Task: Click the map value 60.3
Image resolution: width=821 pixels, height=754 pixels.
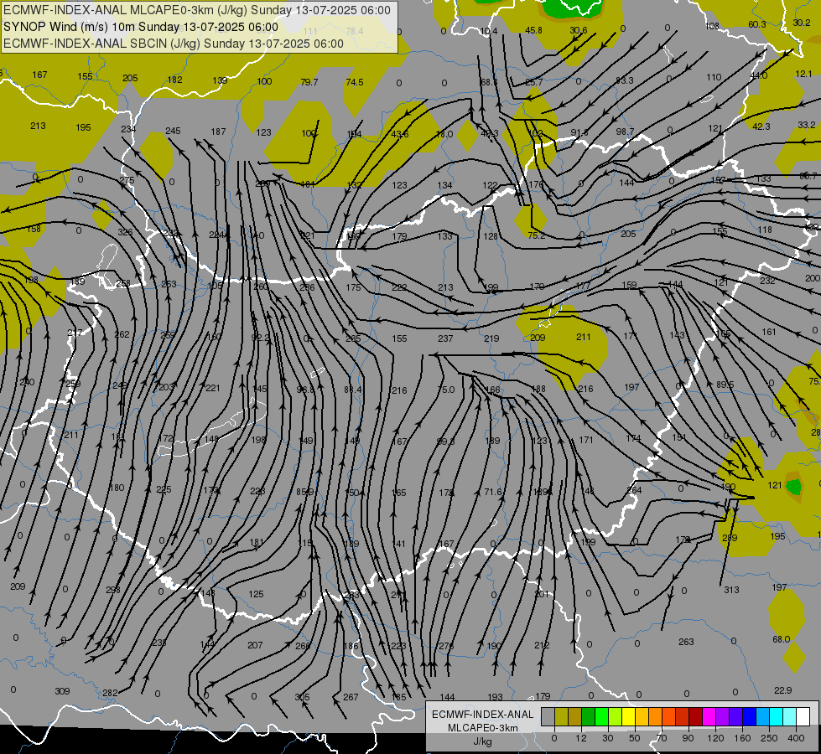Action: (757, 24)
